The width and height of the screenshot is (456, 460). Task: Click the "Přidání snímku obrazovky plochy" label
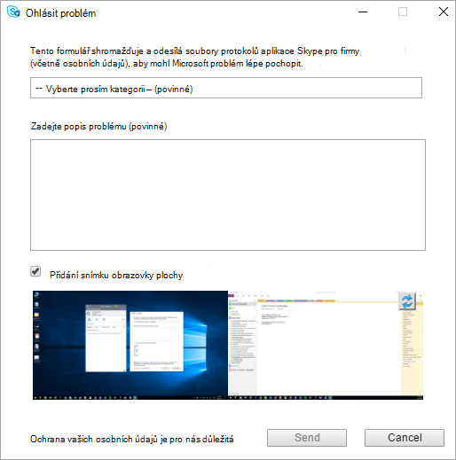tap(116, 275)
